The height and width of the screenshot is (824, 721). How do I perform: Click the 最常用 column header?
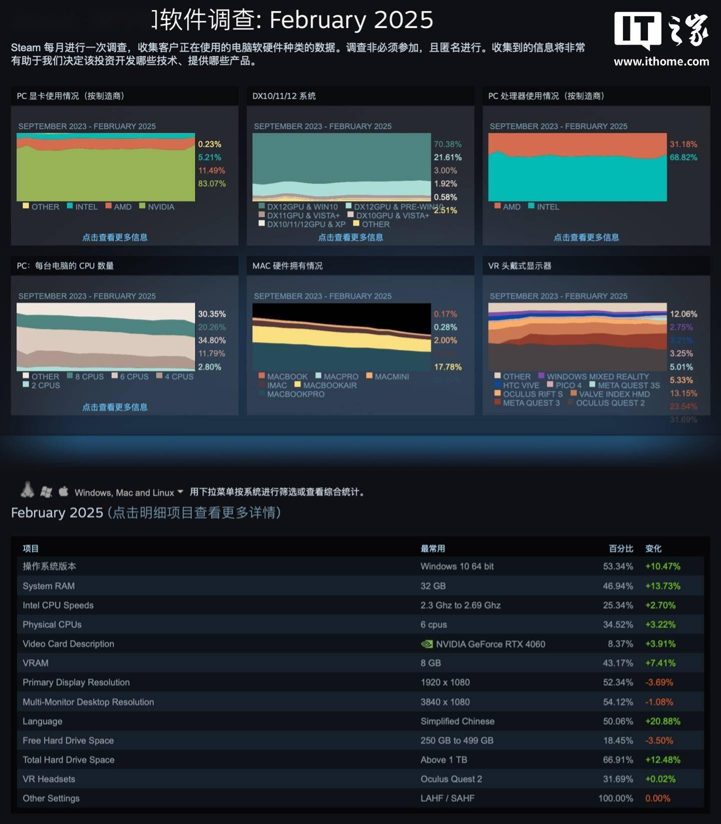click(x=433, y=549)
